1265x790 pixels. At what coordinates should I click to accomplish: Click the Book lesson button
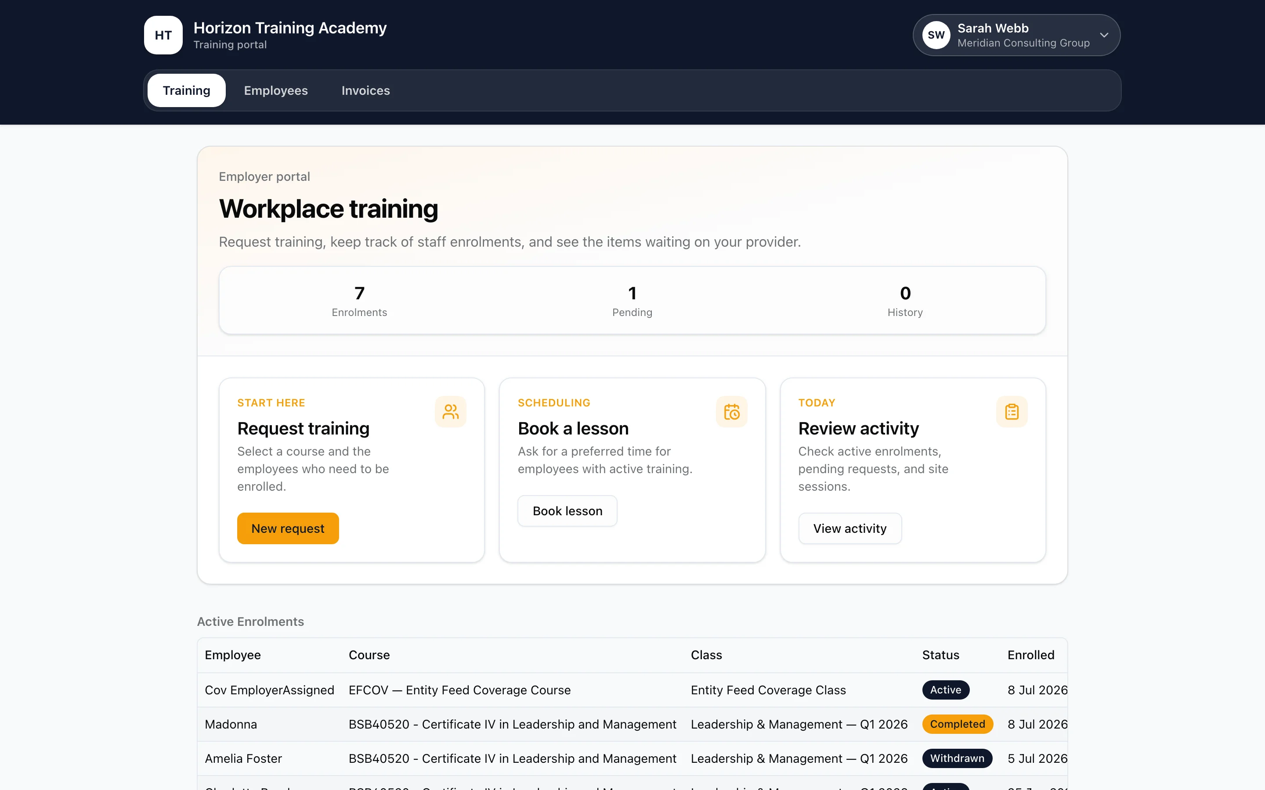click(x=567, y=510)
